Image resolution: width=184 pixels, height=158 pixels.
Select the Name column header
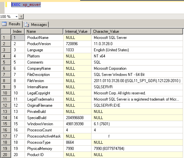coord(44,31)
